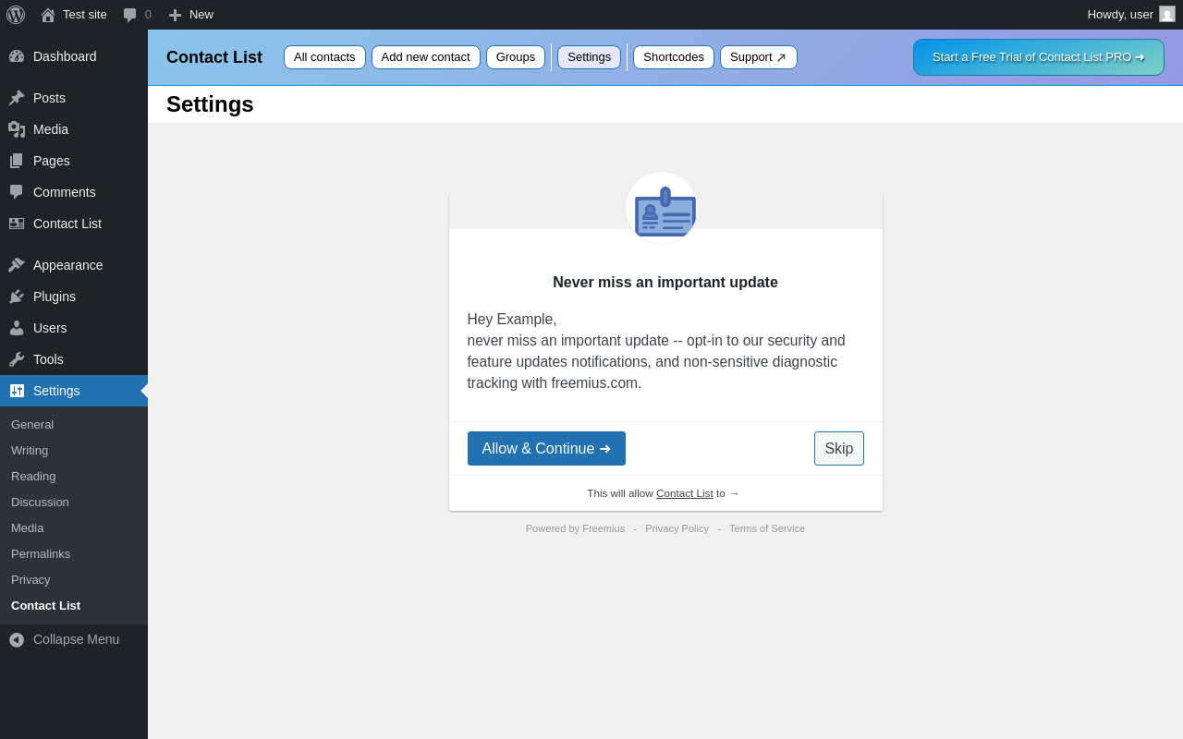Open Dashboard menu item

(74, 56)
